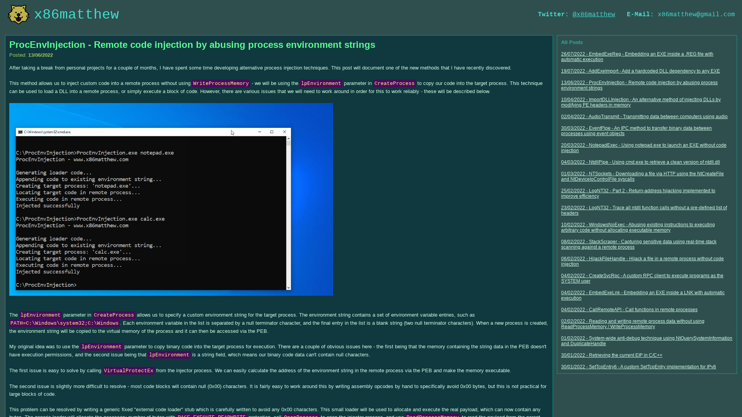This screenshot has height=417, width=742.
Task: Open the SetTcpEntry6 IPv6 post
Action: point(638,367)
